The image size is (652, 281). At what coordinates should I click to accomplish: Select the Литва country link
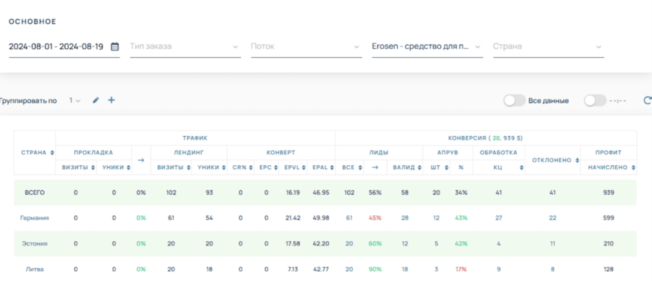pyautogui.click(x=34, y=270)
